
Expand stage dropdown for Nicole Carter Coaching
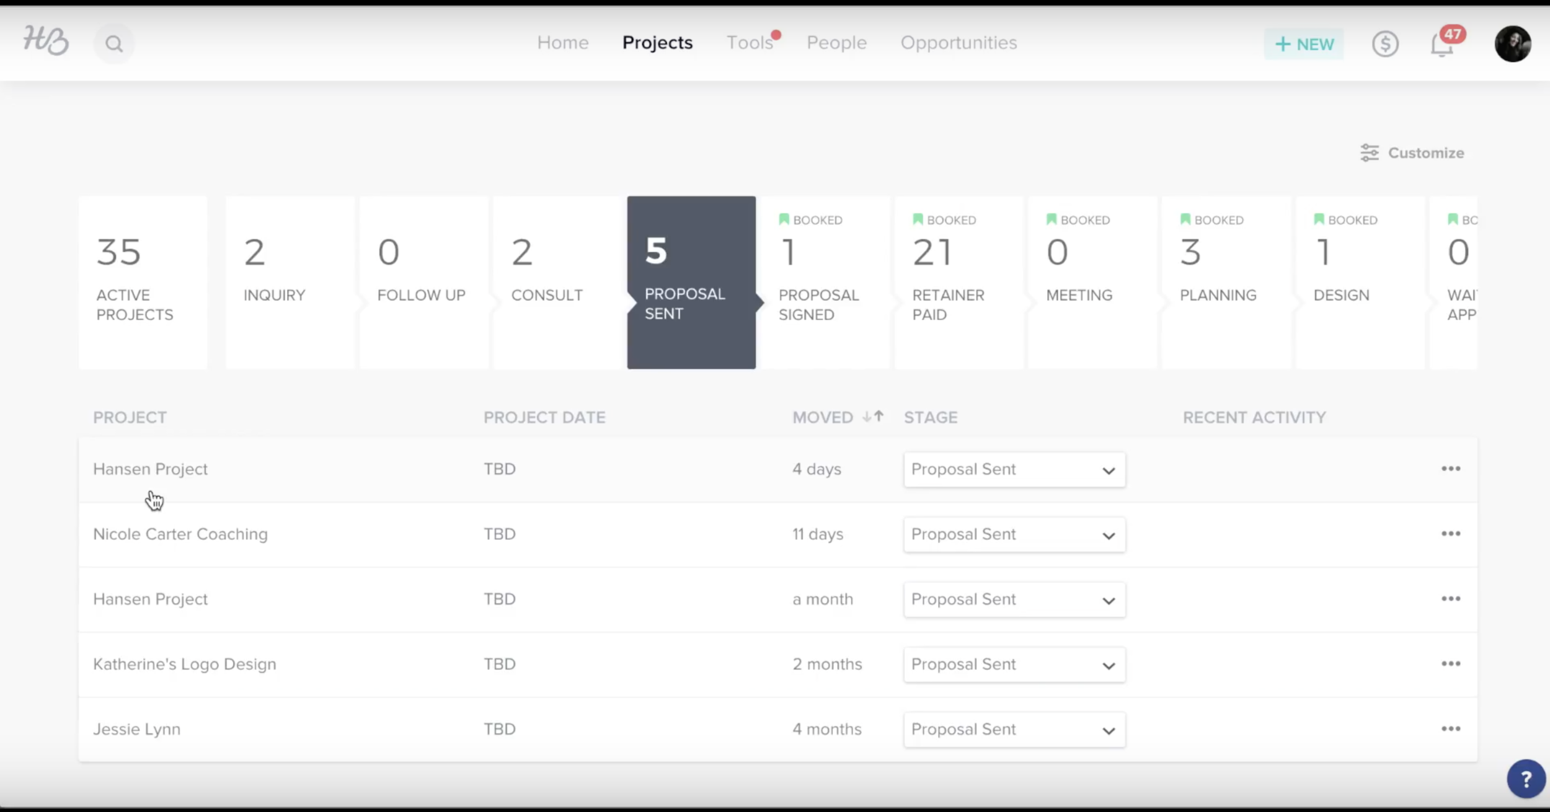click(1014, 535)
